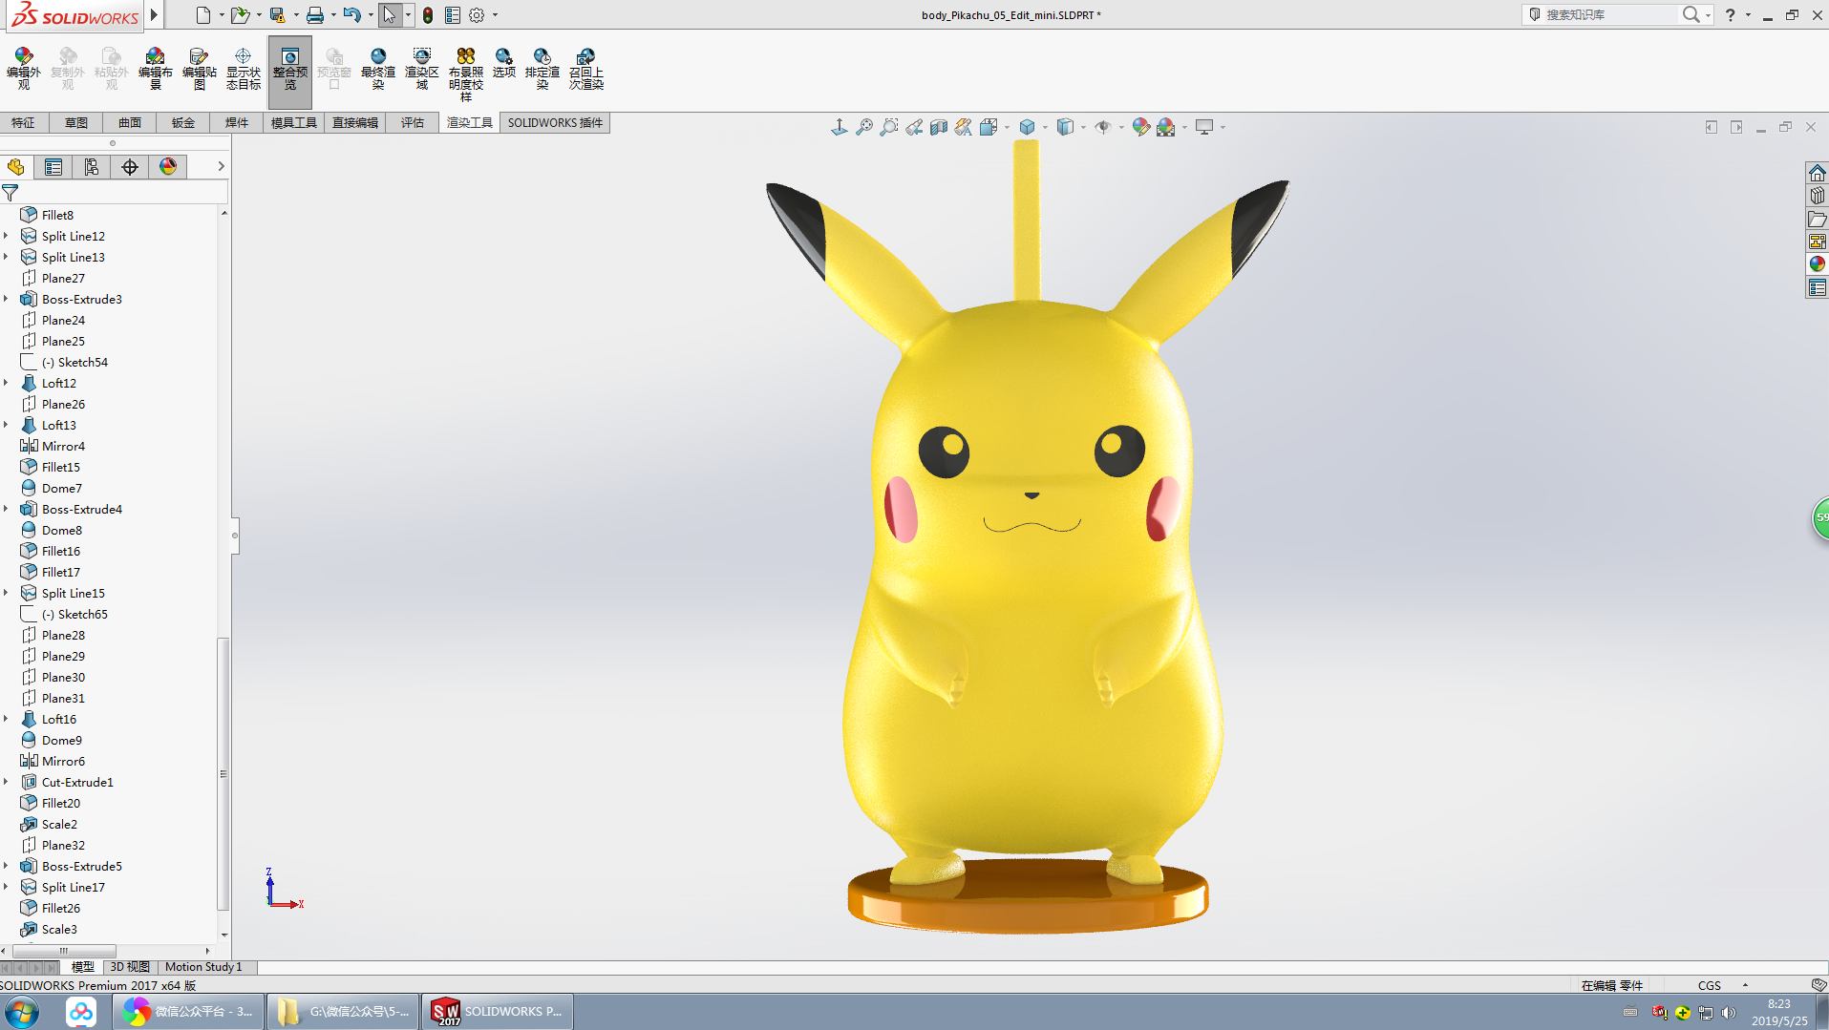
Task: Click Recall Last Render (召回上次渲染)
Action: click(x=586, y=69)
